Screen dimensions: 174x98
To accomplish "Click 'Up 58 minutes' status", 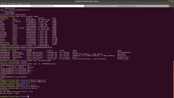I will [x=65, y=59].
